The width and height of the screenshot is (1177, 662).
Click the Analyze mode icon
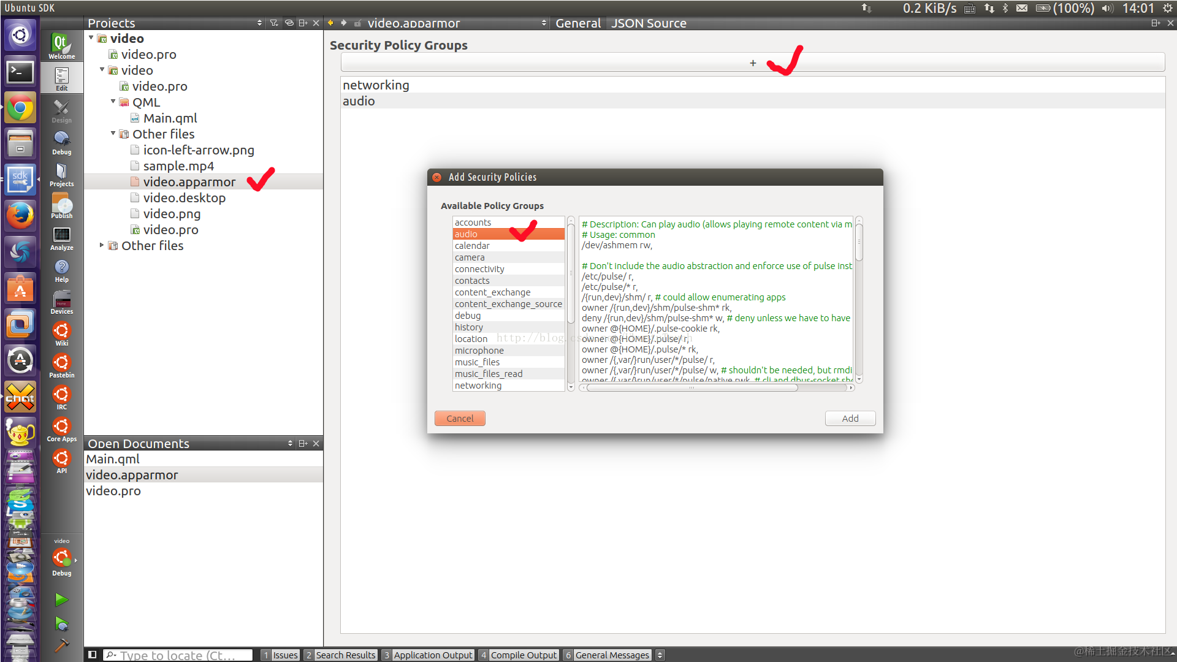tap(61, 238)
